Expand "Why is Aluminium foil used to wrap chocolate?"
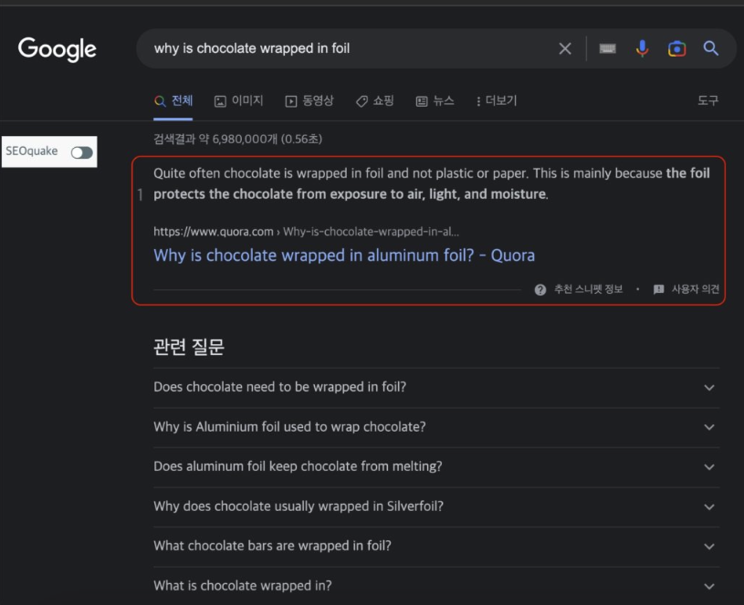The image size is (744, 605). pyautogui.click(x=709, y=427)
